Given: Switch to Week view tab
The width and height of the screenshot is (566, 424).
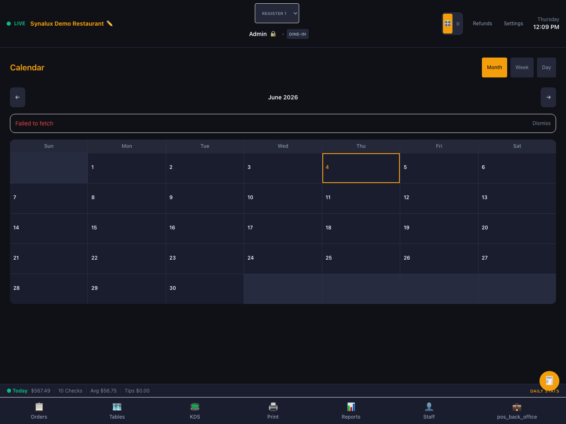Looking at the screenshot, I should pyautogui.click(x=522, y=67).
